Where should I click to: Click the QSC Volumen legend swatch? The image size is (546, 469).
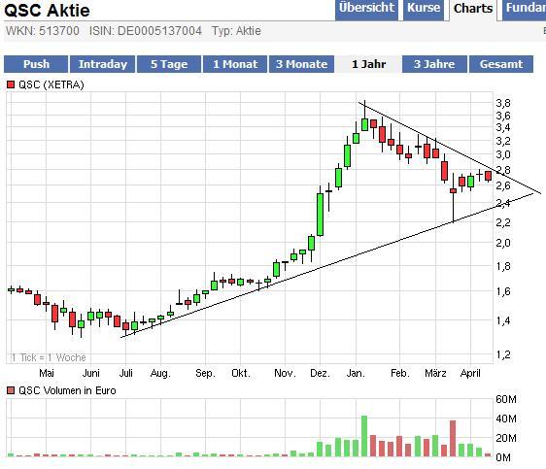(11, 390)
